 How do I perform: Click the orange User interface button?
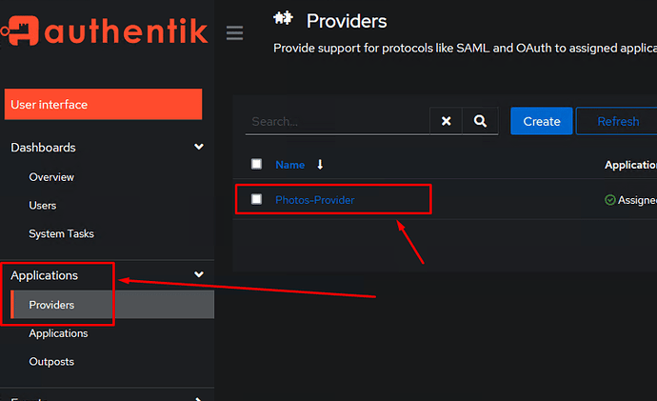(103, 105)
